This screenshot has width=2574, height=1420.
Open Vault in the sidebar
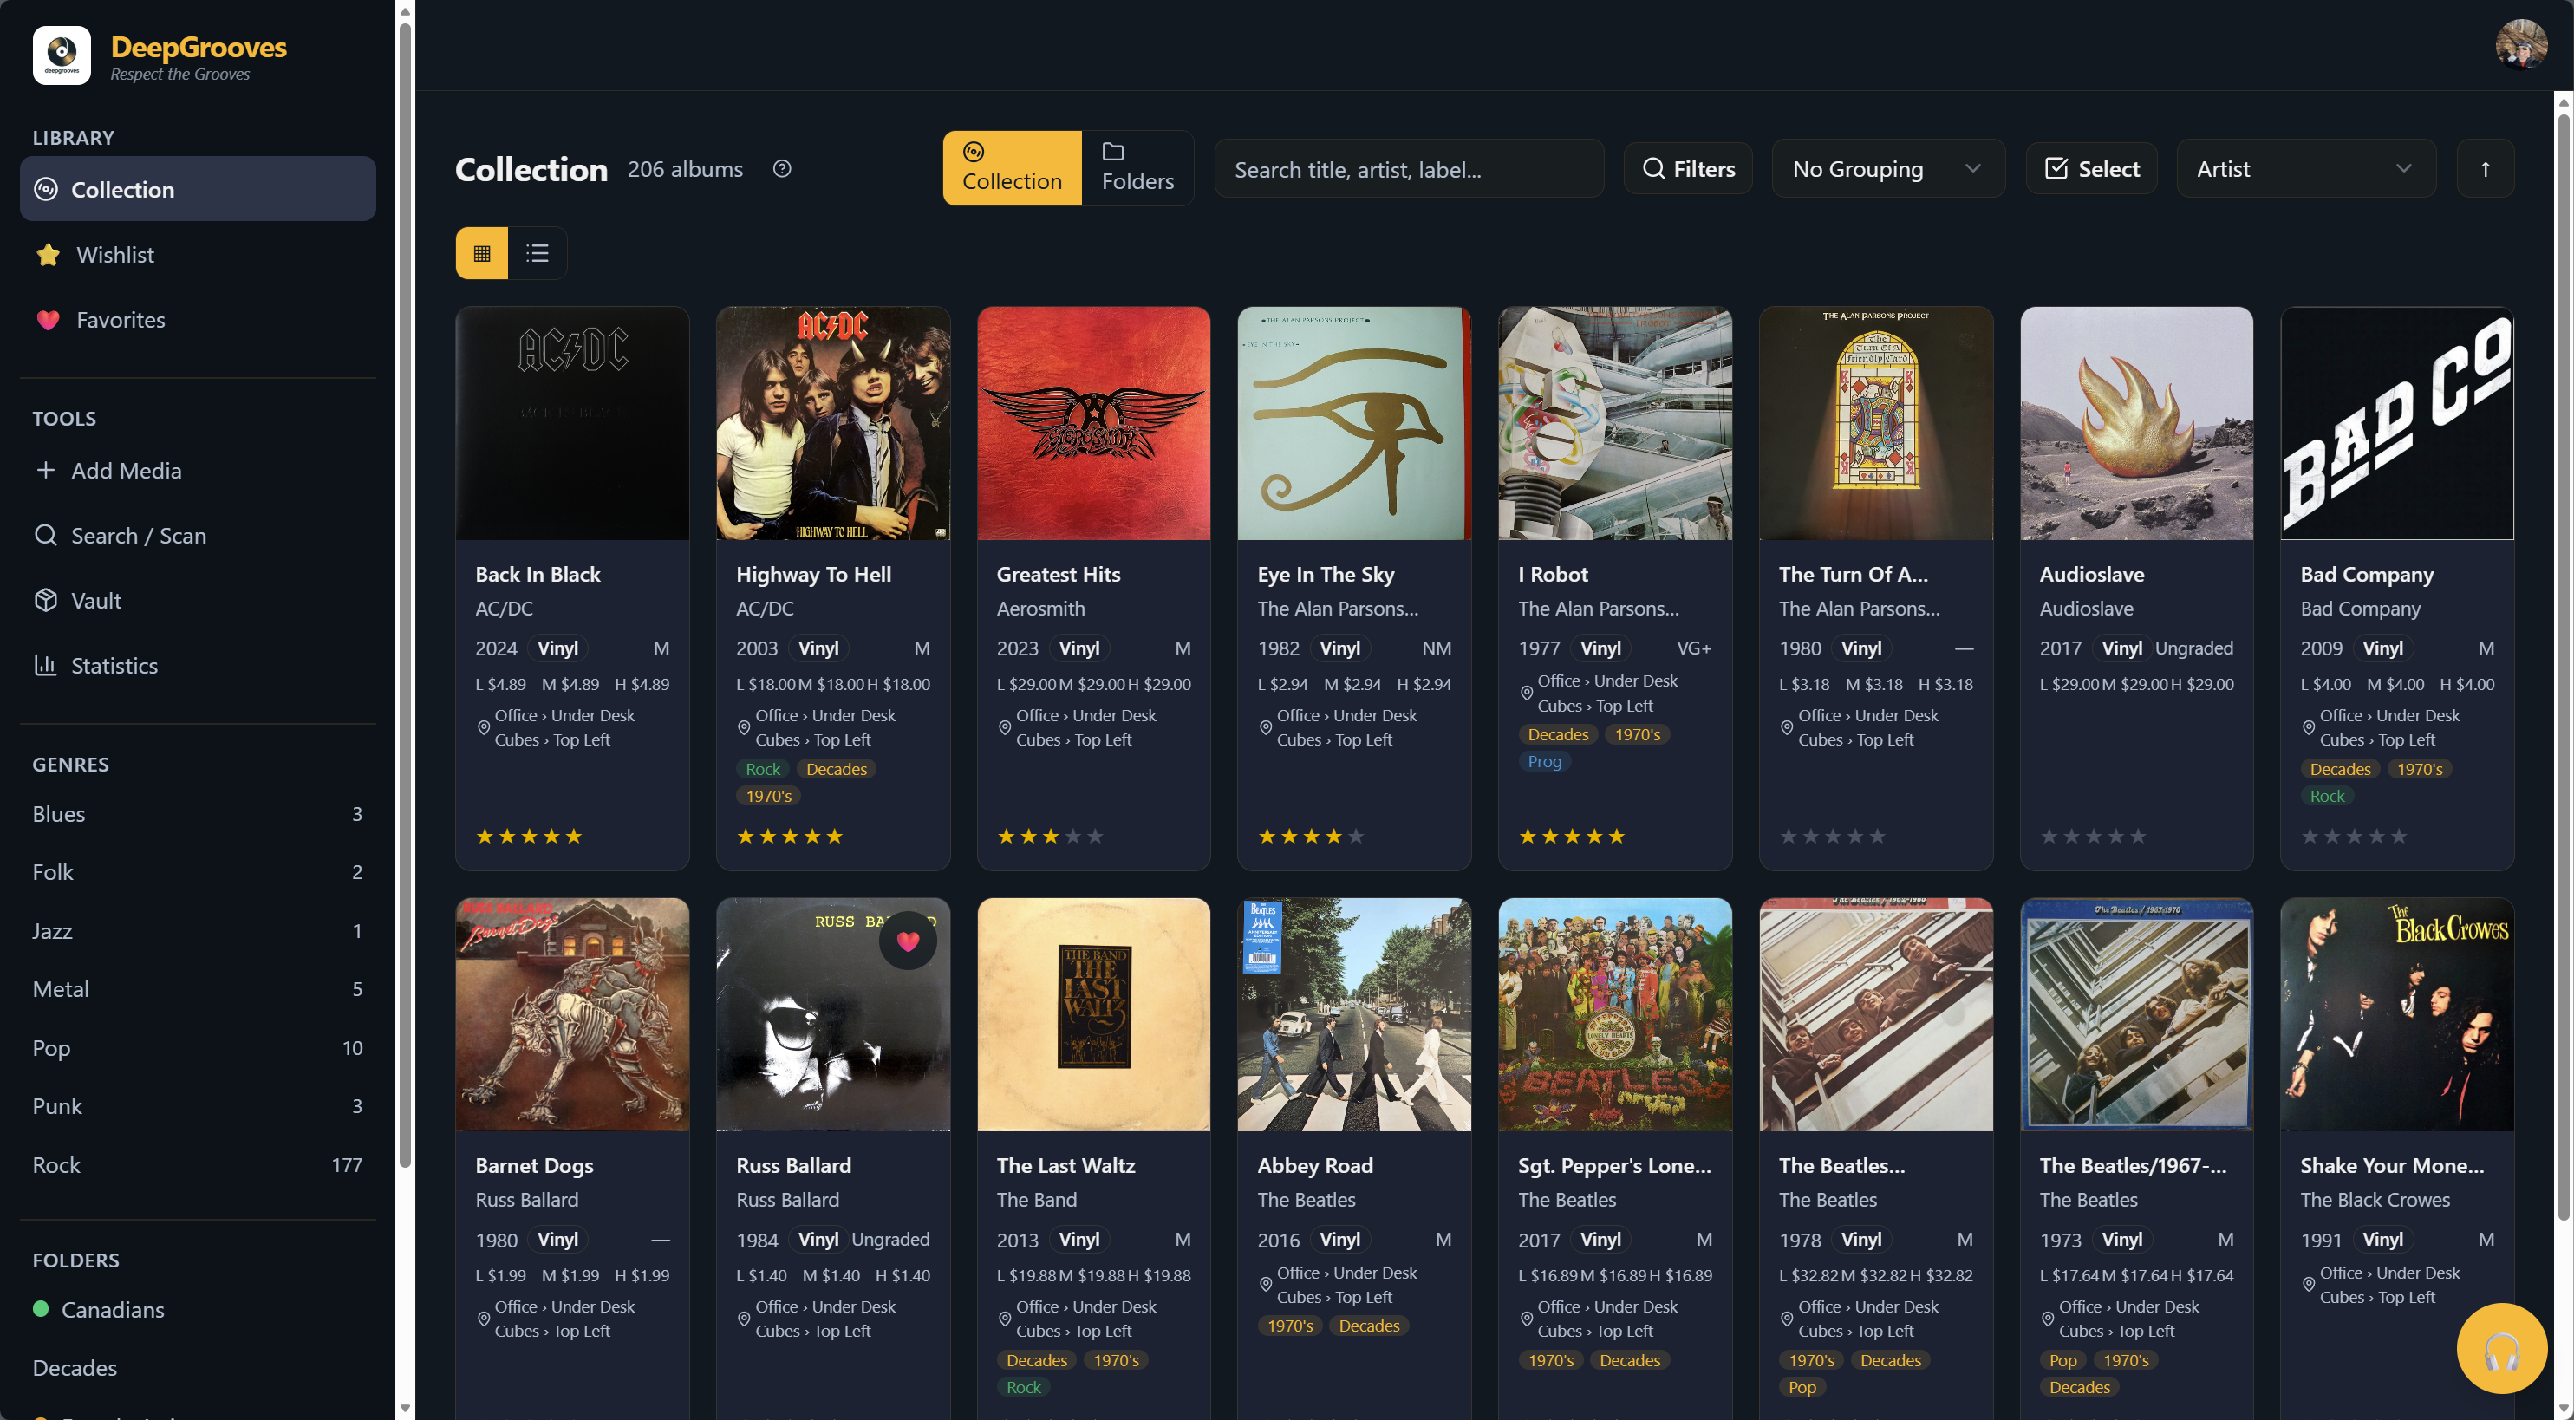pyautogui.click(x=198, y=600)
